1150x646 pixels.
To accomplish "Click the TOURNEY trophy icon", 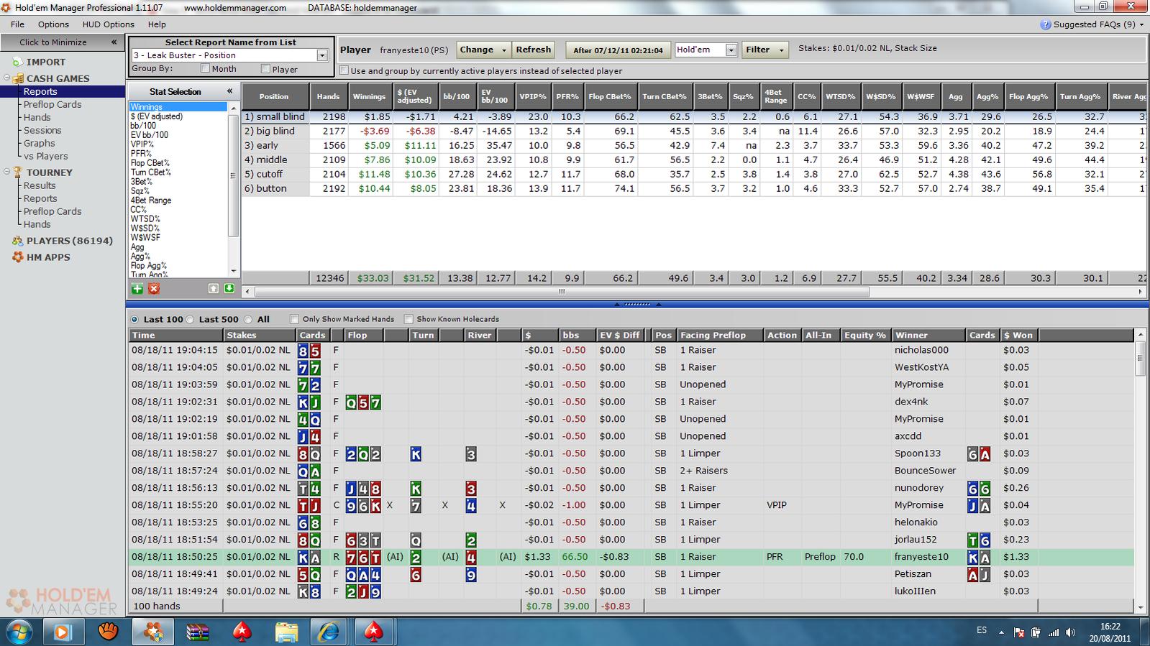I will pos(17,172).
